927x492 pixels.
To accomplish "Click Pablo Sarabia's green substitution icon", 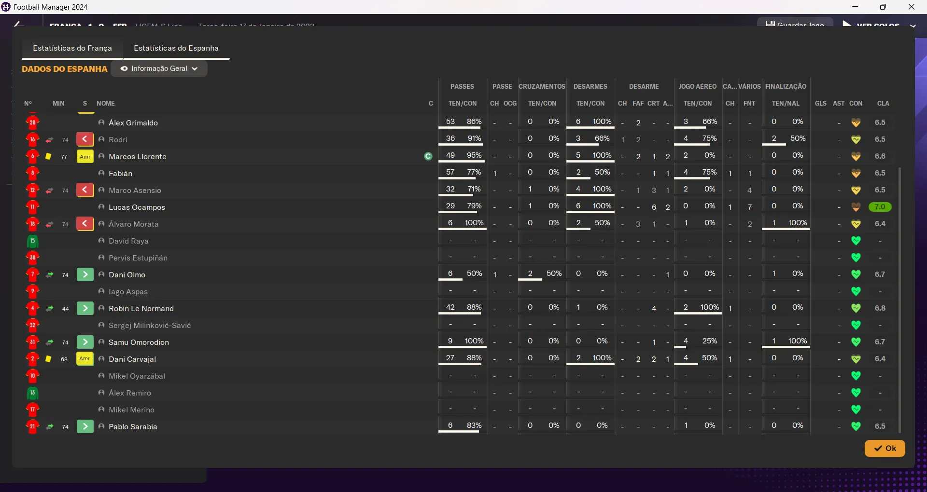I will point(85,426).
